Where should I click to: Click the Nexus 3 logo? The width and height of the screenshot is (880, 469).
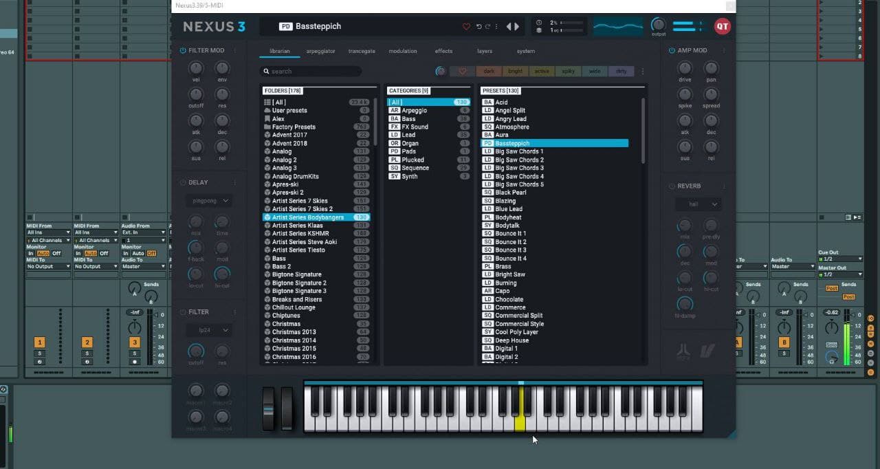[214, 27]
